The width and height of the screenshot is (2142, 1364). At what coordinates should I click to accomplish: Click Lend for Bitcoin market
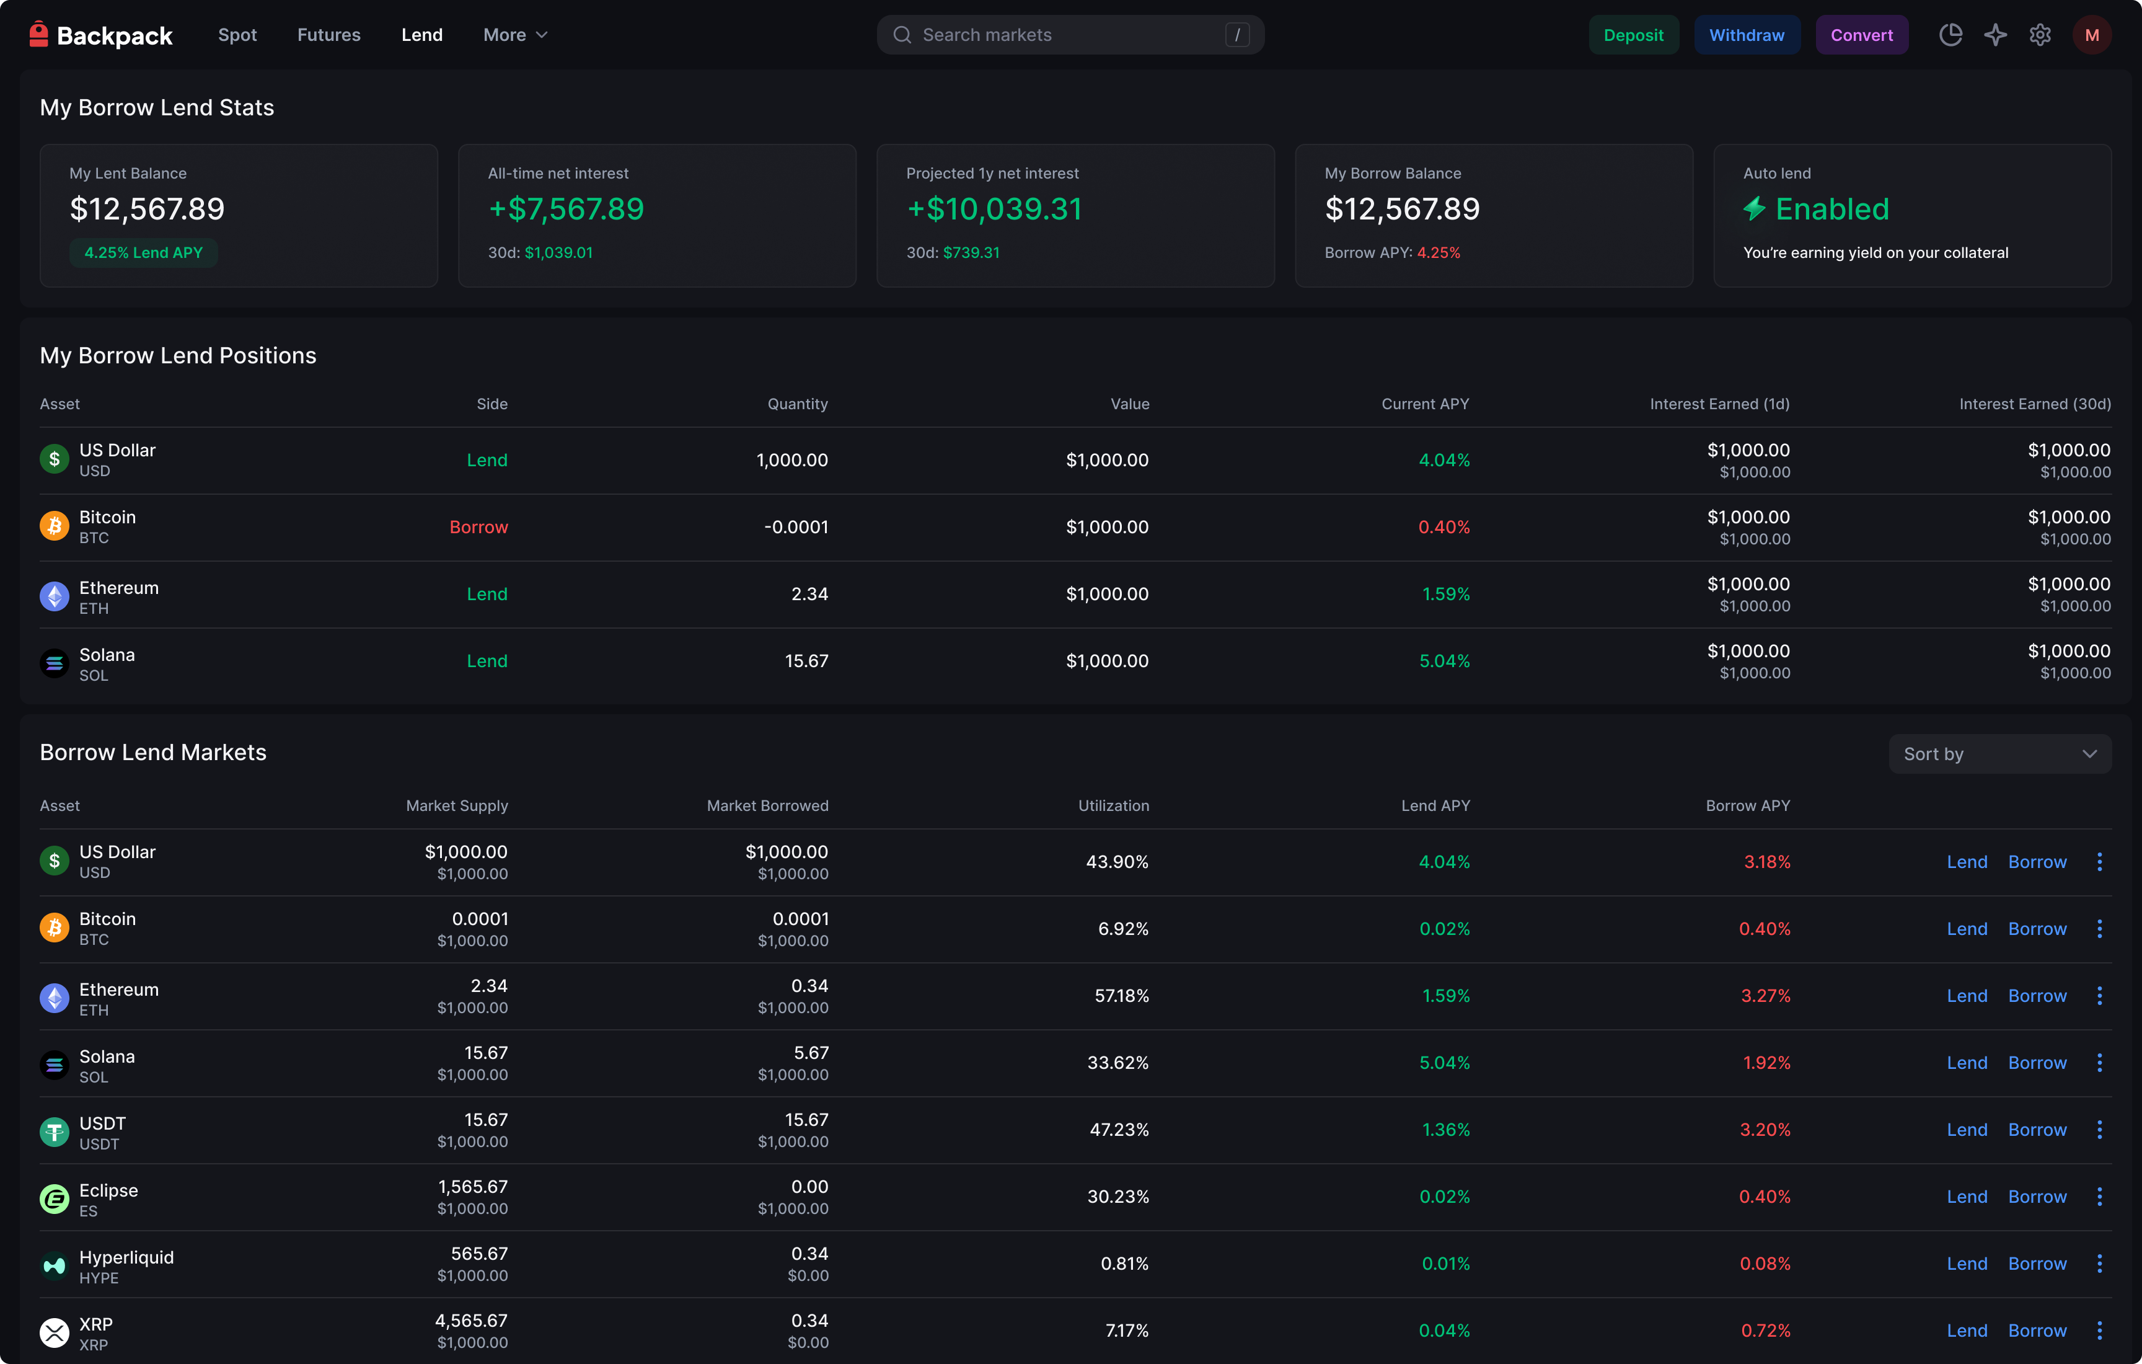coord(1967,928)
